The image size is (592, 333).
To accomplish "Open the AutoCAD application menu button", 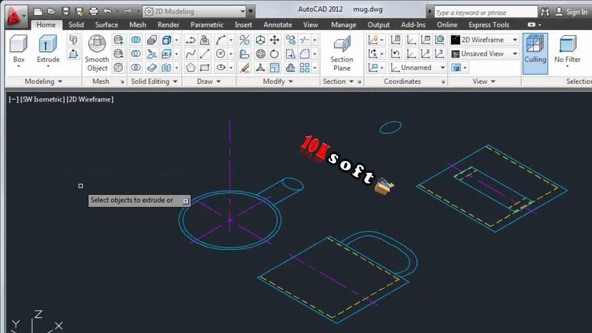I will tap(15, 16).
